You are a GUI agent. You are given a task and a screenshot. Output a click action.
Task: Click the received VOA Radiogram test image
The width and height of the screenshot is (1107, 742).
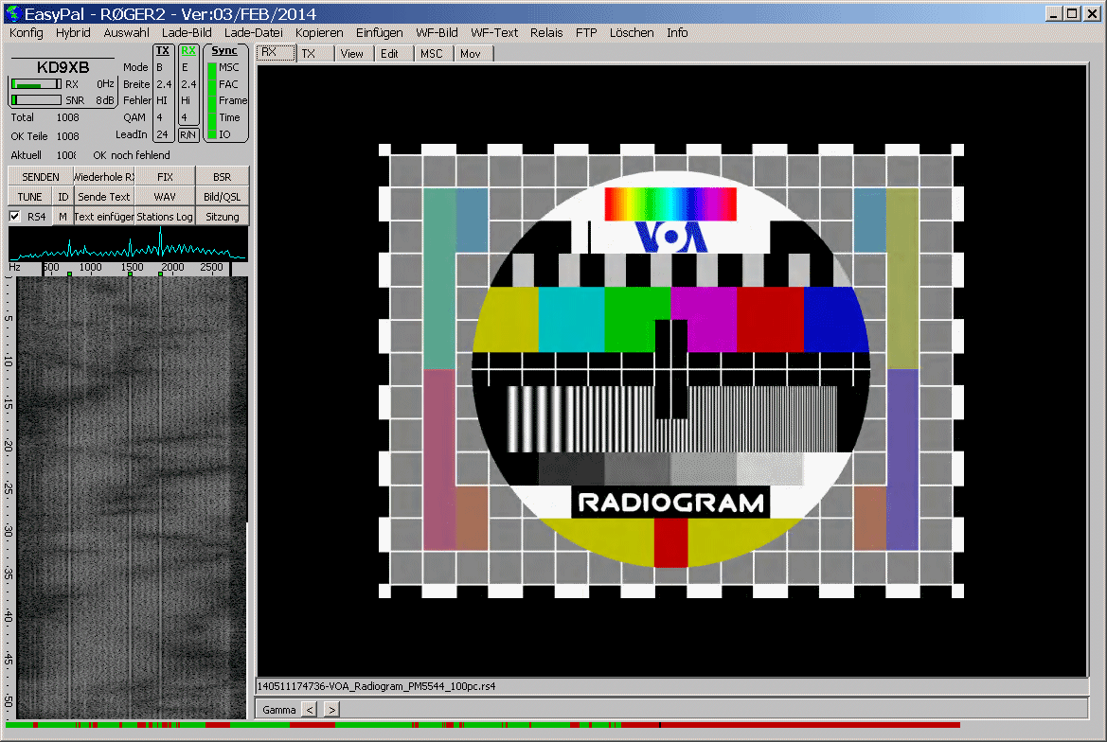tap(670, 371)
